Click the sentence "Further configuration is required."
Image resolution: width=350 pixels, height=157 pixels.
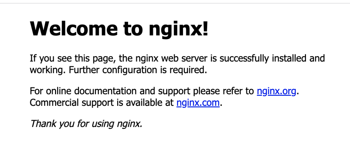(x=138, y=70)
